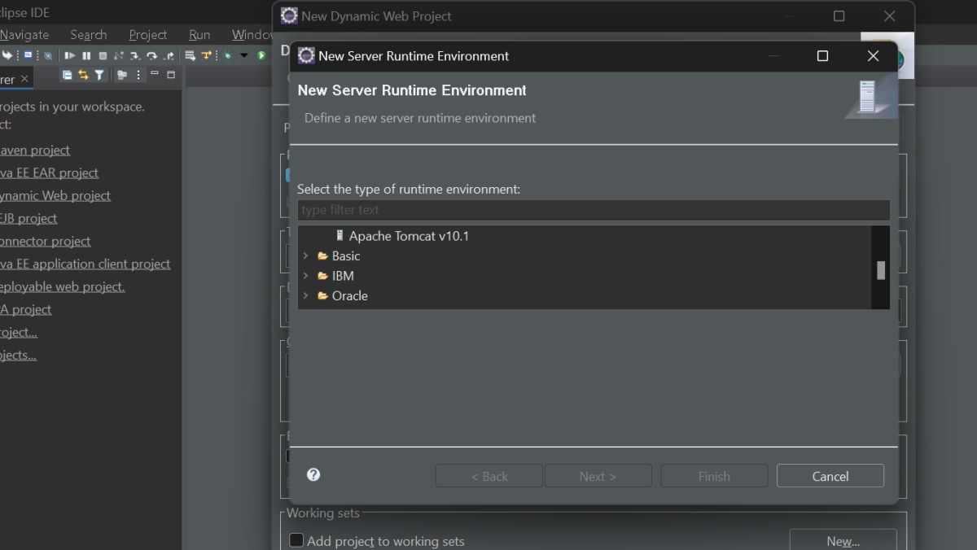Open the debug launch dropdown arrow
This screenshot has width=977, height=550.
click(243, 55)
